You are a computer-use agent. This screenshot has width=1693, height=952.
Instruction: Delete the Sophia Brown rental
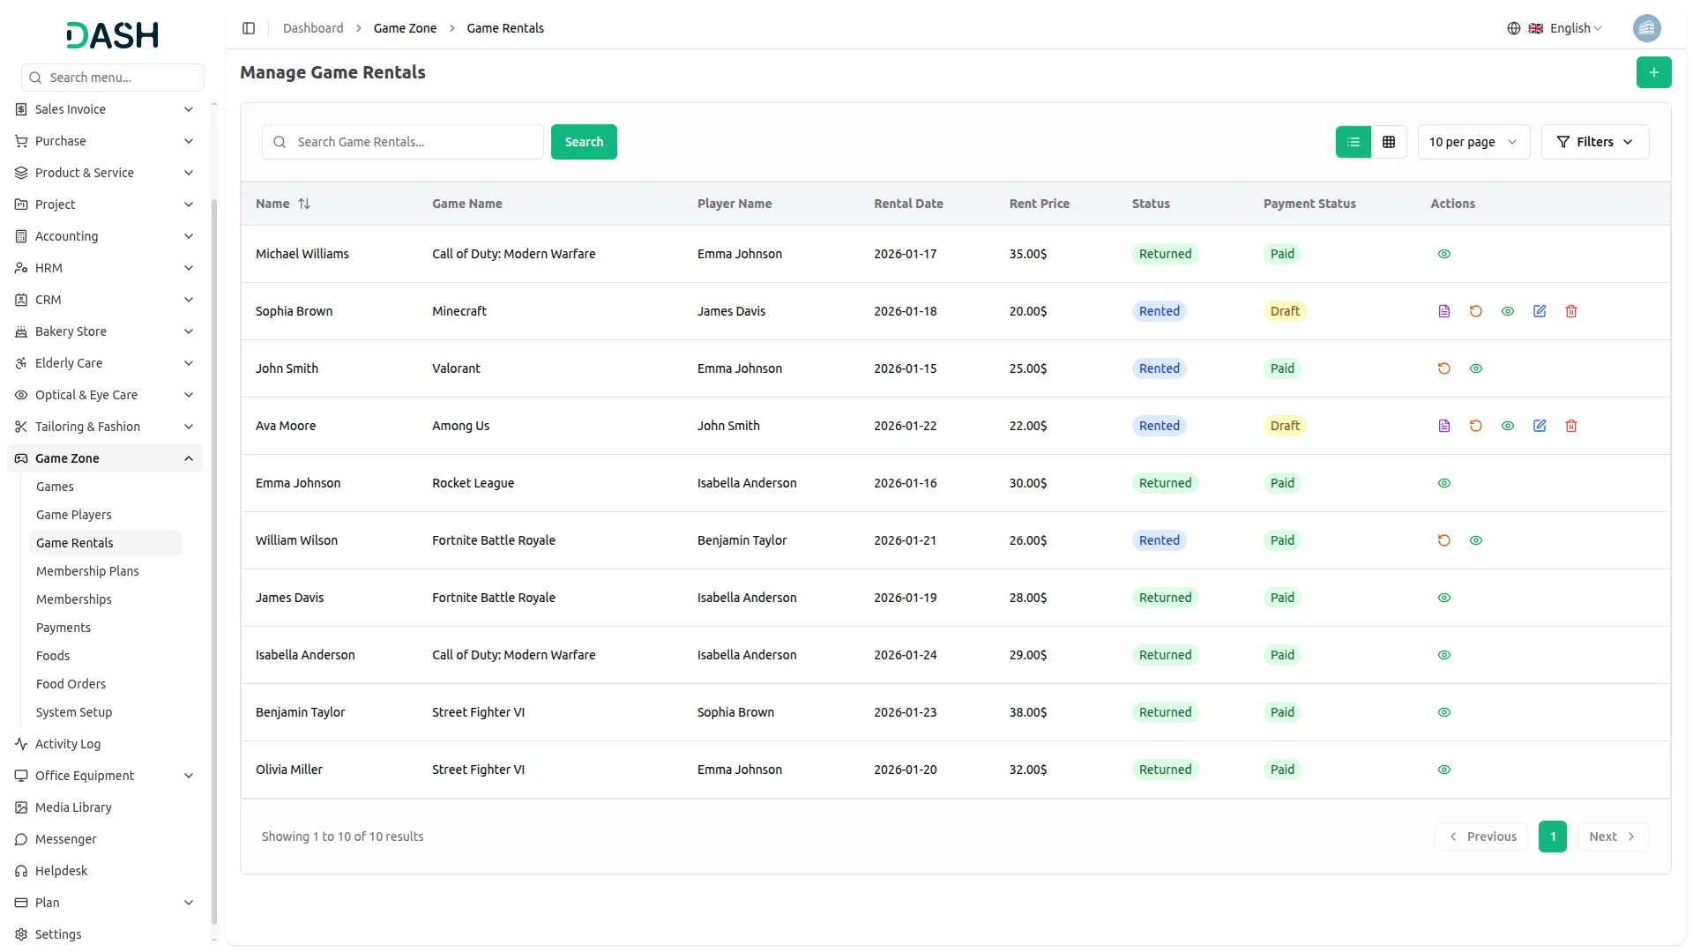point(1571,311)
